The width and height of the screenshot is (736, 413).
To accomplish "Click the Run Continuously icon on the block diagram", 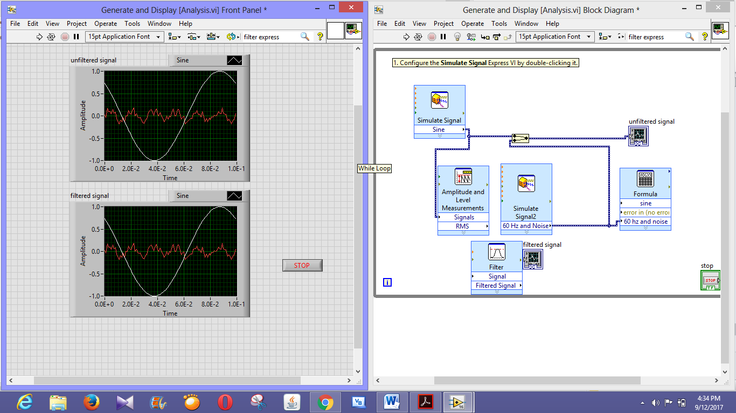I will point(419,37).
